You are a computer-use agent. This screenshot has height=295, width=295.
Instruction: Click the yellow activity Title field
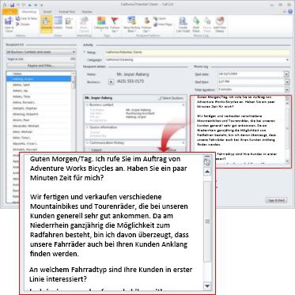point(197,52)
